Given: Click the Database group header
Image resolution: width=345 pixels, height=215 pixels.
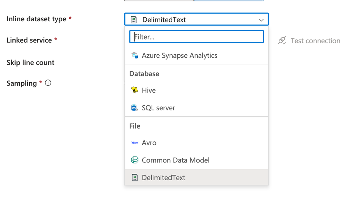Looking at the screenshot, I should pos(144,74).
